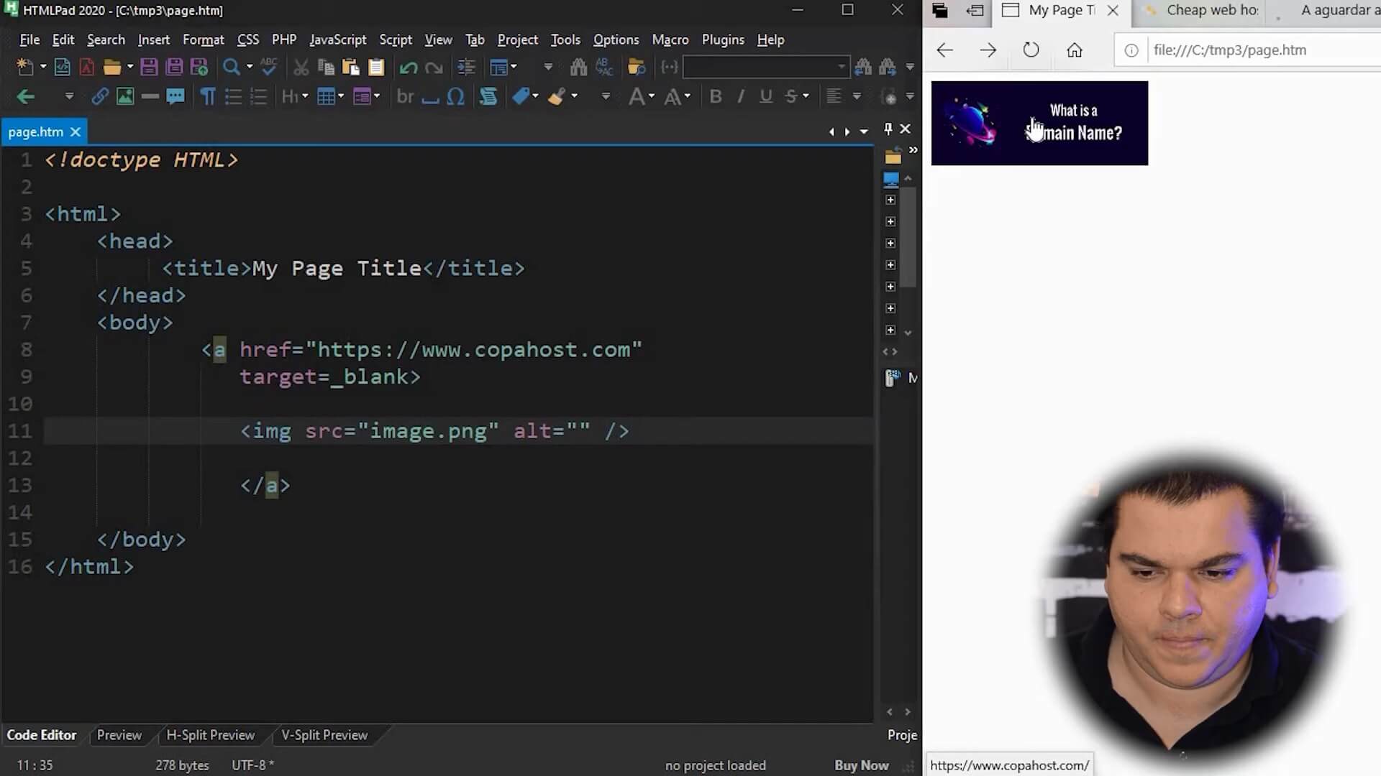Insert a bulleted list icon
Image resolution: width=1381 pixels, height=776 pixels.
tap(233, 96)
